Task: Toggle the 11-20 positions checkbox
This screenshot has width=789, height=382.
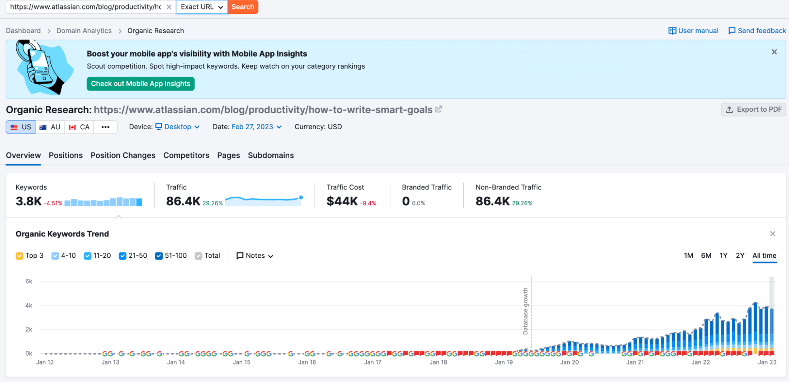Action: [x=88, y=256]
